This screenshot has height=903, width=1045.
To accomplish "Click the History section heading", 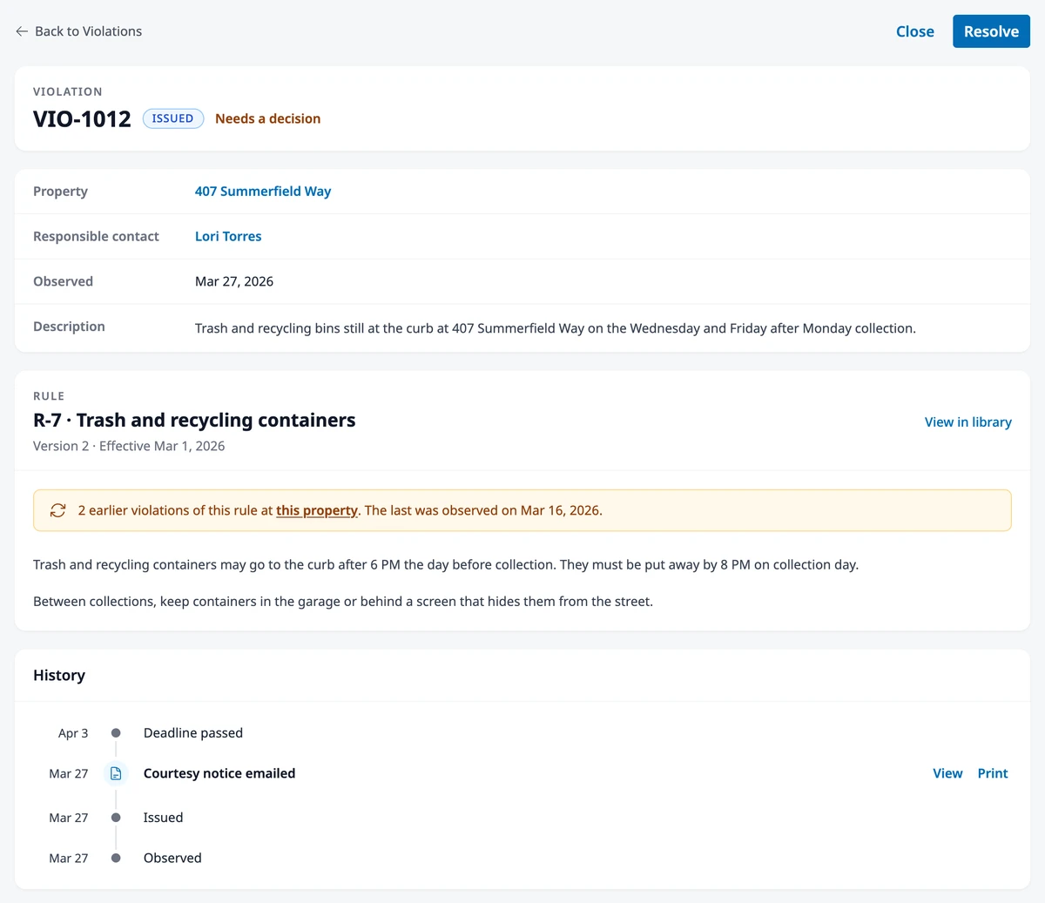I will coord(59,676).
